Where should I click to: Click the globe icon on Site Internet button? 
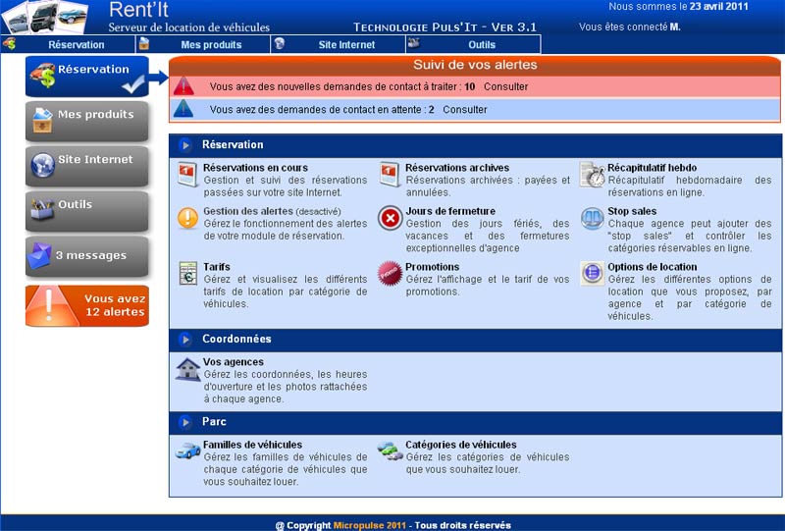point(42,165)
